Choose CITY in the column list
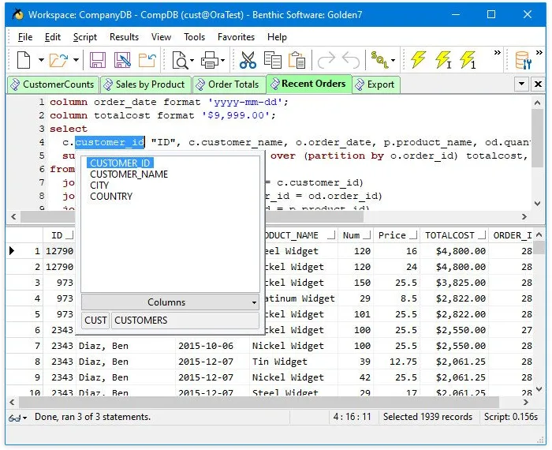 coord(99,185)
